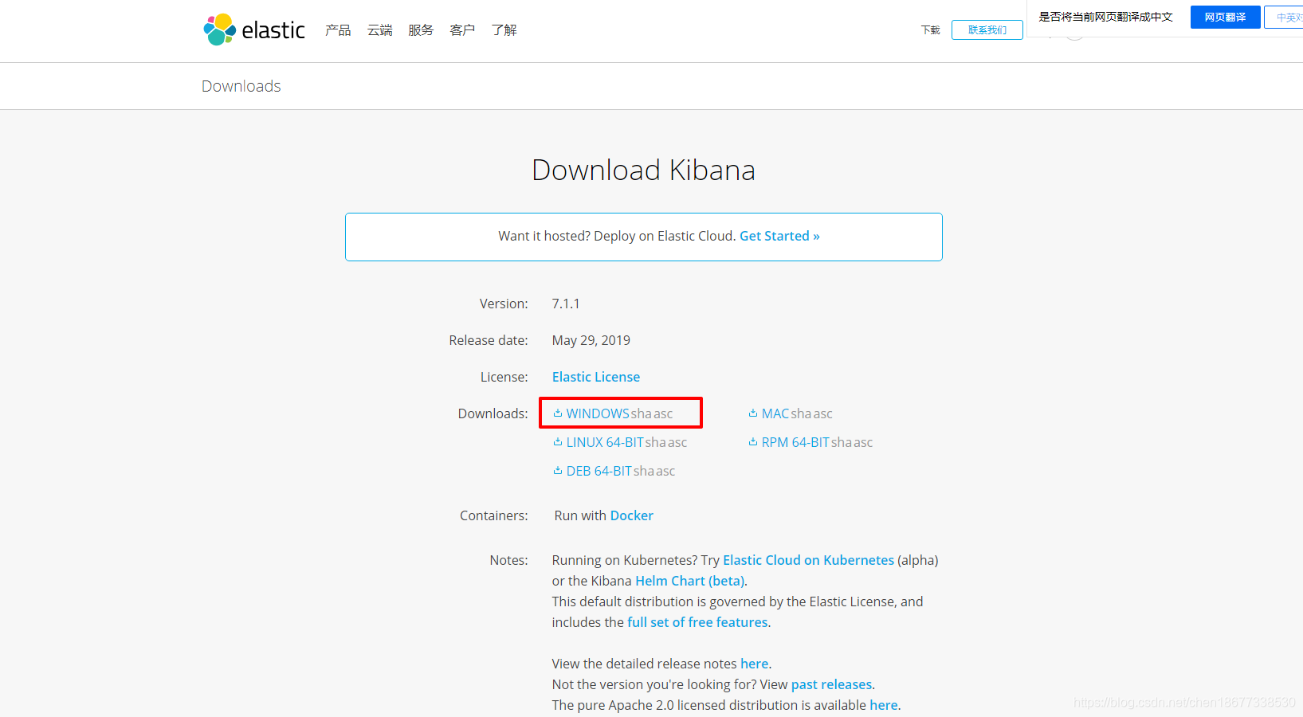Image resolution: width=1303 pixels, height=717 pixels.
Task: Open asc signature for LINUX 64-BIT
Action: click(x=677, y=442)
